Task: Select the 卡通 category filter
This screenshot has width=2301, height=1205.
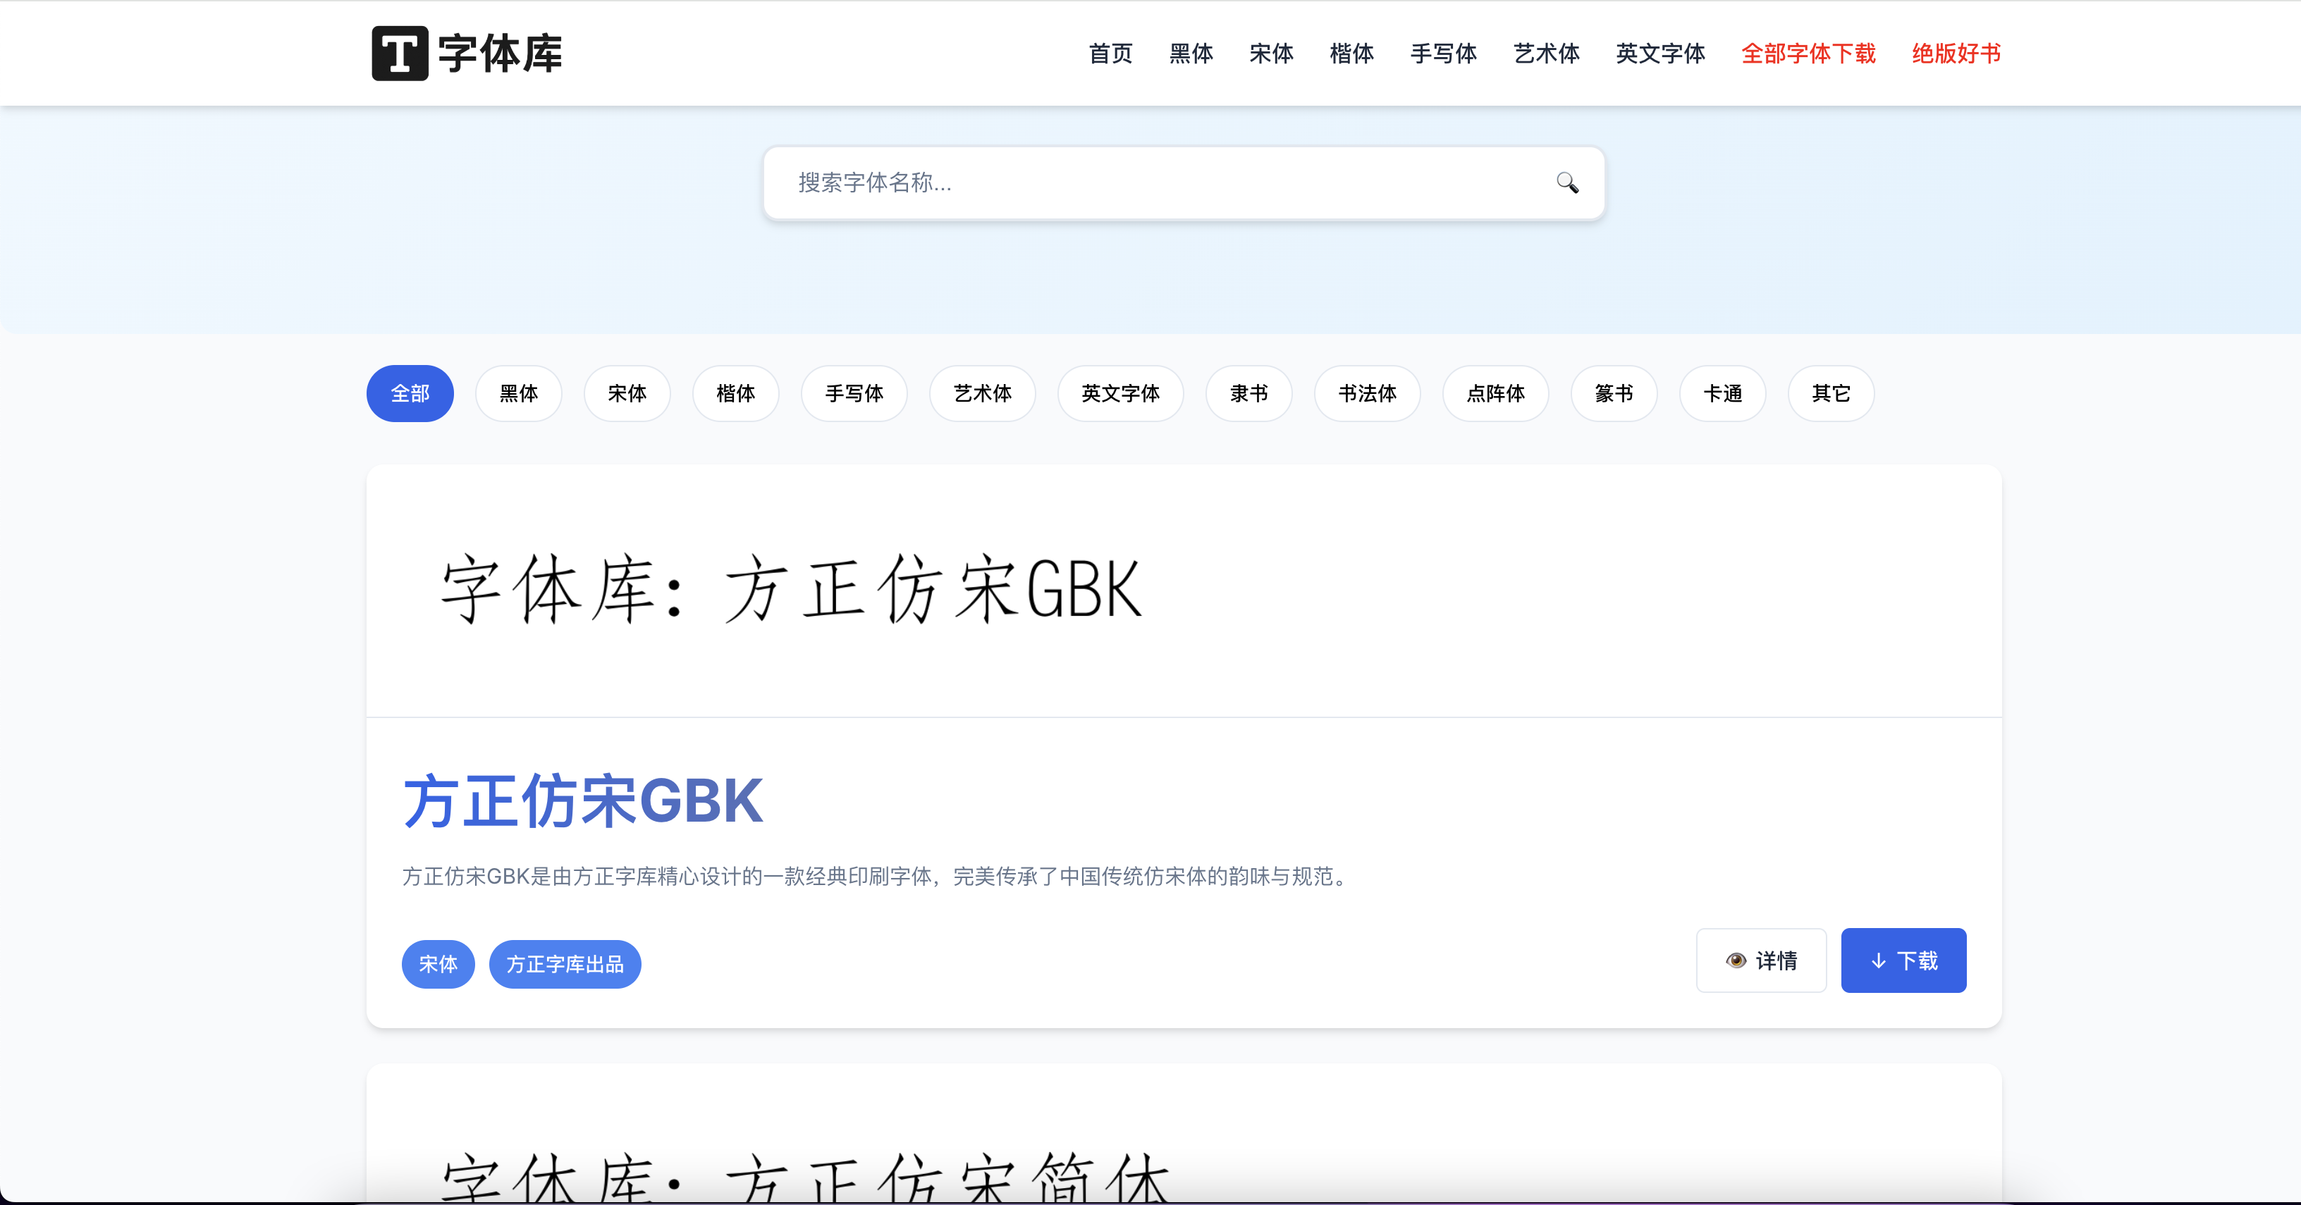Action: click(1722, 393)
